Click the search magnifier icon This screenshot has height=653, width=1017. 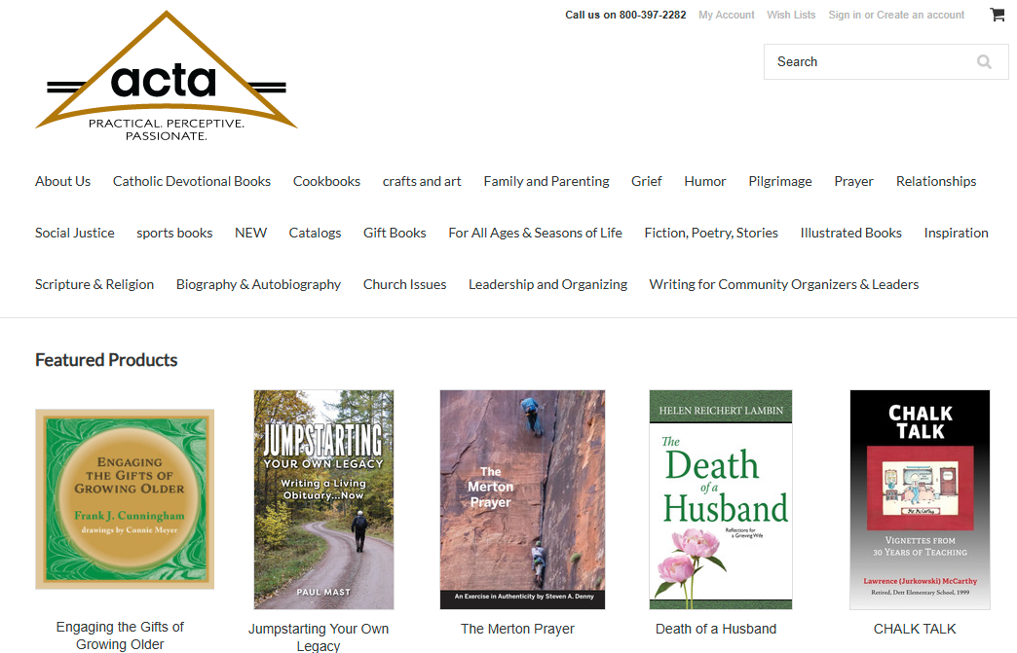point(984,61)
